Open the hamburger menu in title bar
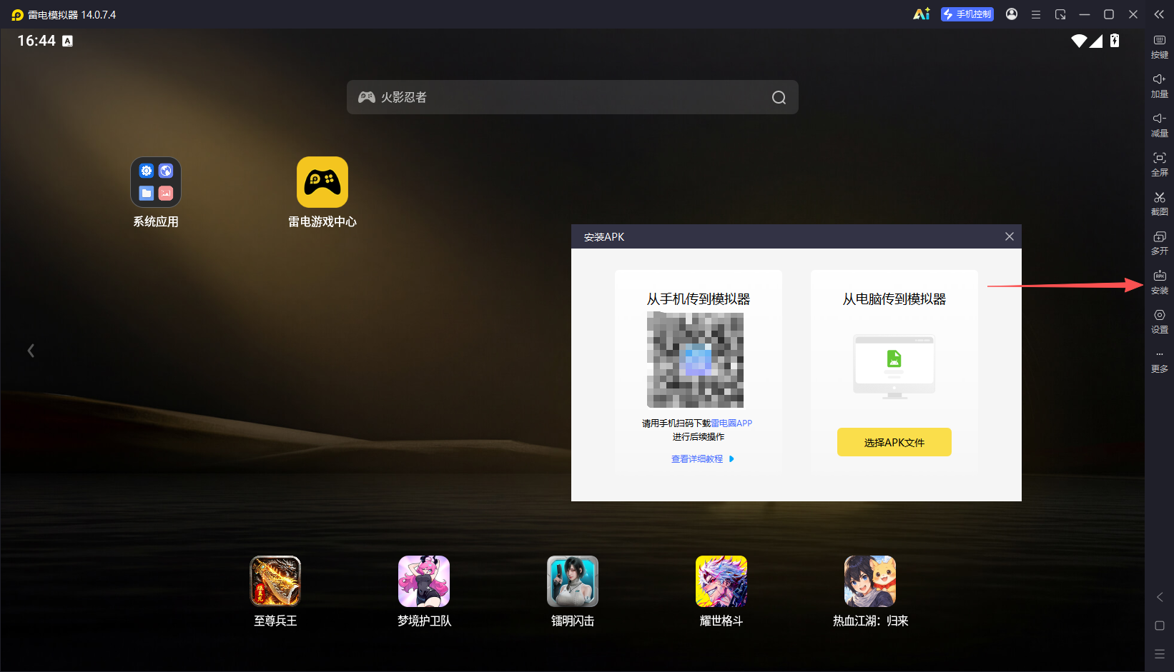Screen dimensions: 1174x672 pyautogui.click(x=1035, y=14)
